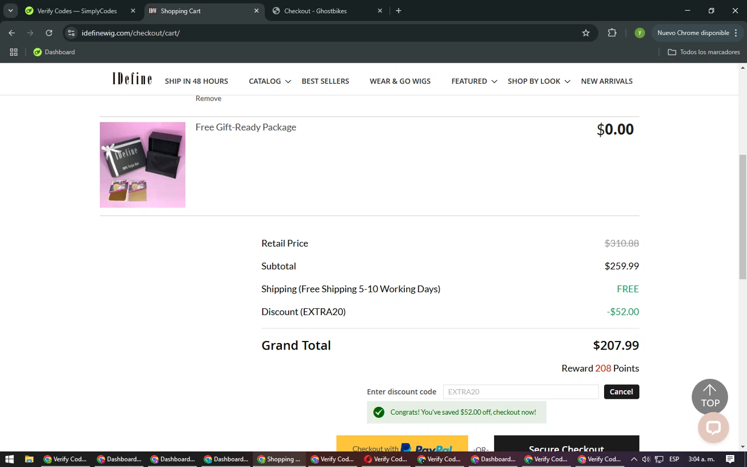Click the address bar URL
Image resolution: width=747 pixels, height=467 pixels.
(130, 33)
